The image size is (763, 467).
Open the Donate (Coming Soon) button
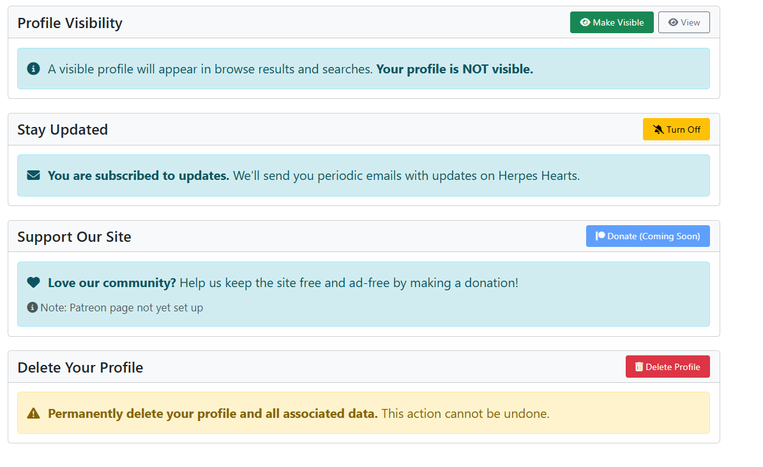[647, 235]
